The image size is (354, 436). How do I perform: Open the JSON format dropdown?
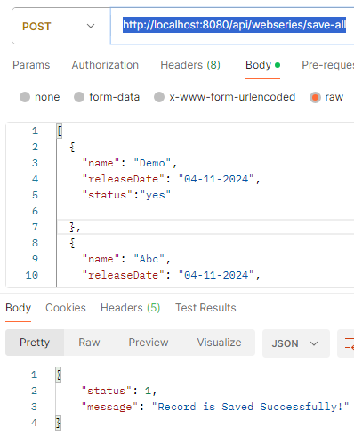[296, 343]
